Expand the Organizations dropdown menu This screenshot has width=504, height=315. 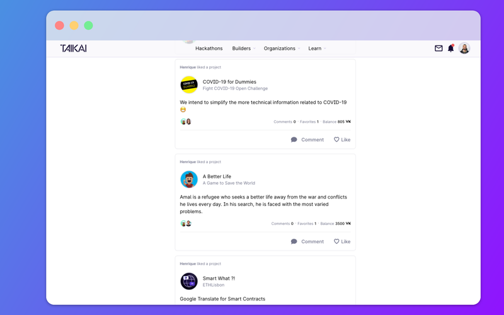(x=282, y=49)
